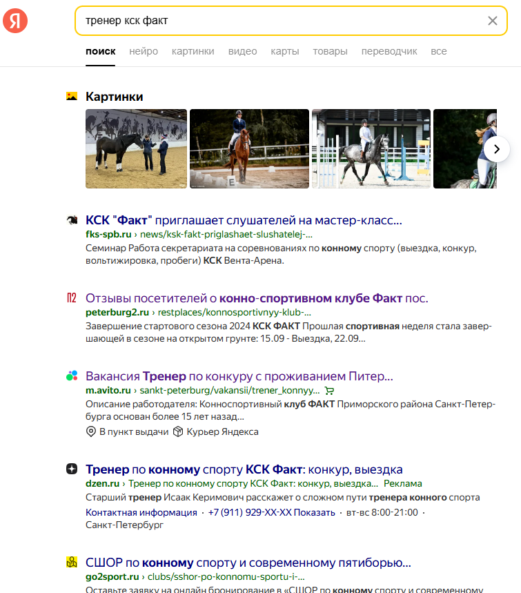Open the clubs/sshor-po-konnomu-sportu path link
Screen dimensions: 521x593
click(226, 576)
